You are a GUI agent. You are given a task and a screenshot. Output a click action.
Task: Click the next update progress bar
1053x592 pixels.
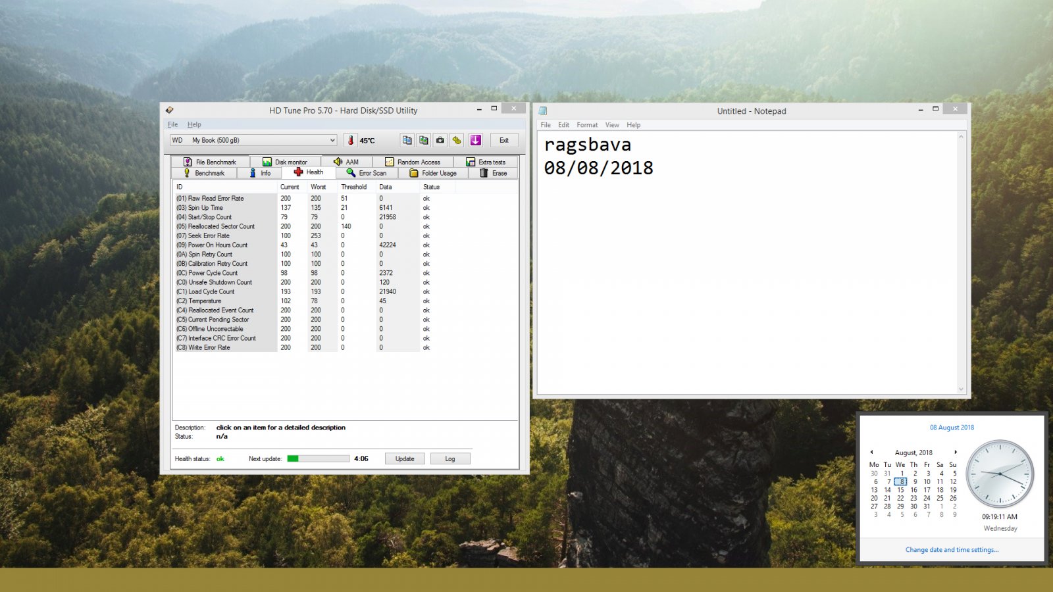click(319, 458)
